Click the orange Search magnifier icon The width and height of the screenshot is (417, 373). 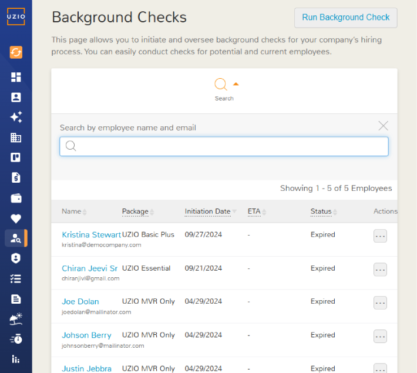221,84
